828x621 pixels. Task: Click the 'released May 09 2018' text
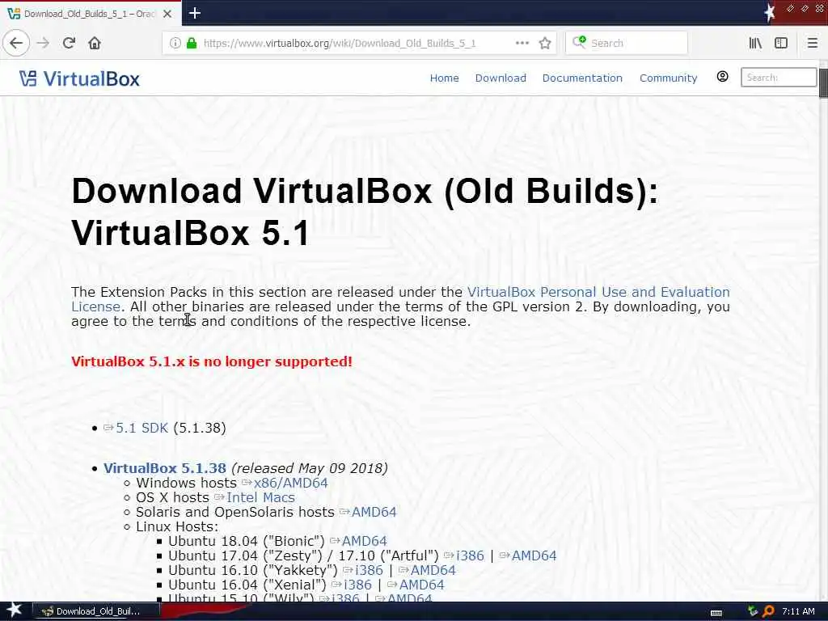pos(310,468)
